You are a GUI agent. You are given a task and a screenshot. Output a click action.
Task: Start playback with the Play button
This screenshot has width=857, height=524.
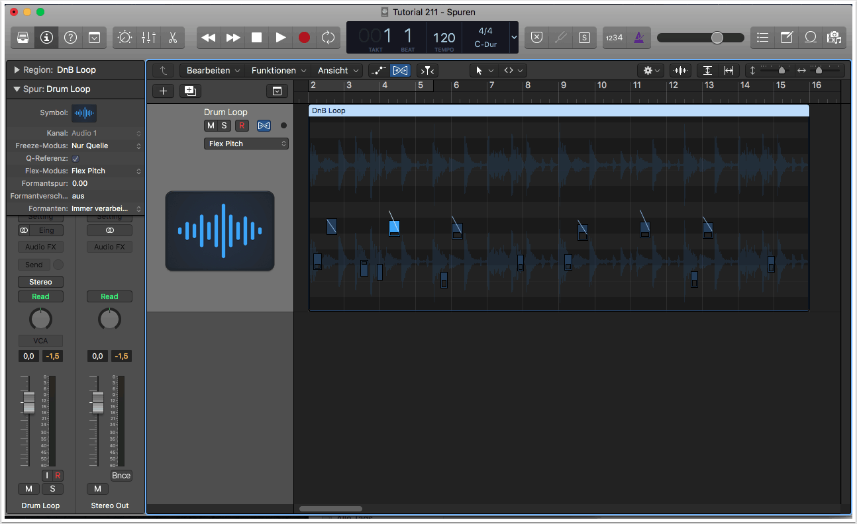coord(281,38)
